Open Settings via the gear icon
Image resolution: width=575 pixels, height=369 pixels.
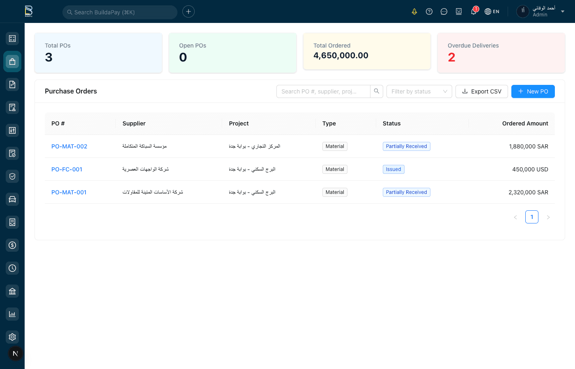click(12, 337)
